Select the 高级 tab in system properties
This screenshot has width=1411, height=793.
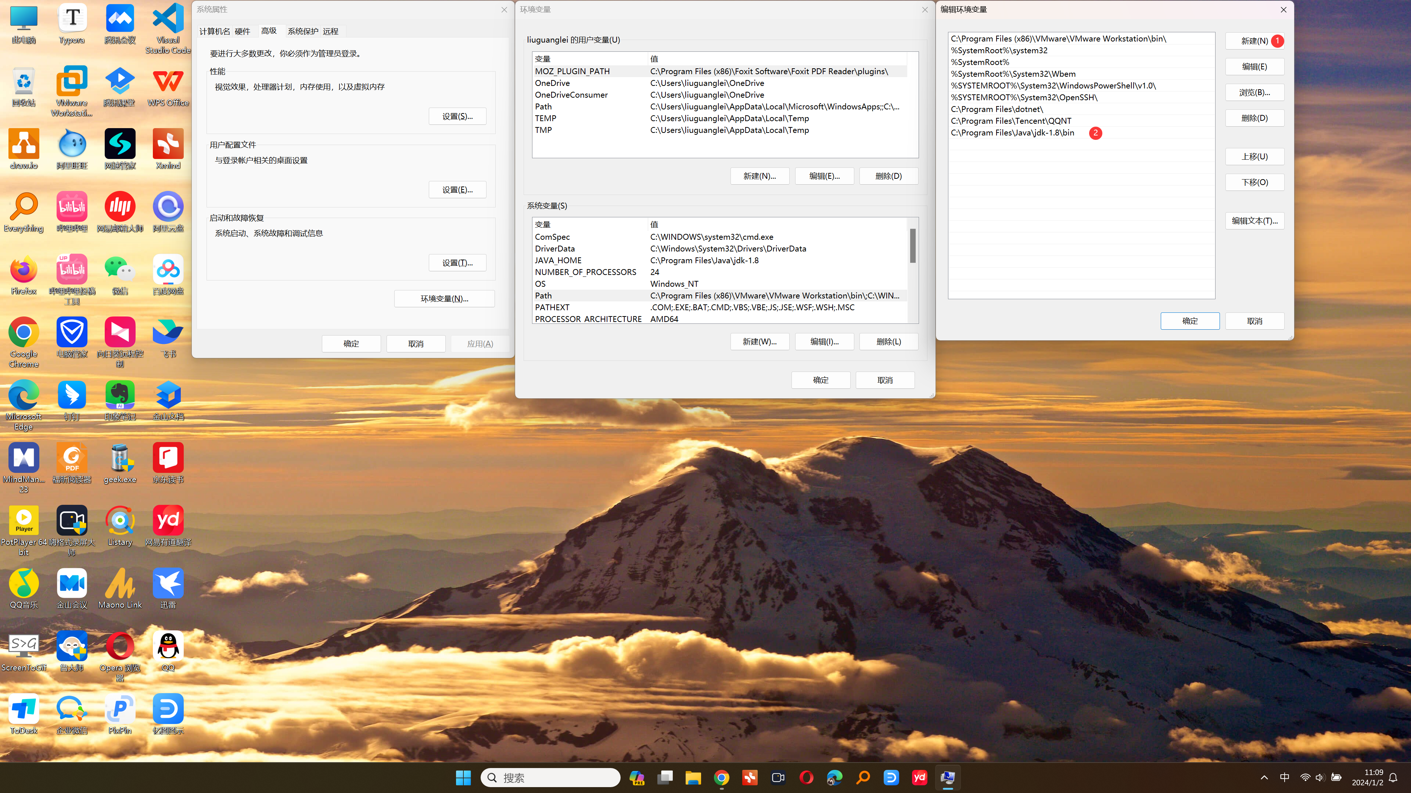click(x=269, y=31)
